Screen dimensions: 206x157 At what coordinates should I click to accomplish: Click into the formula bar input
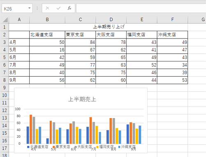pos(141,8)
